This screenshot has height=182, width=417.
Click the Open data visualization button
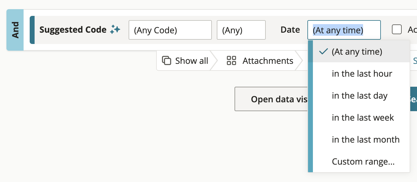coord(271,99)
